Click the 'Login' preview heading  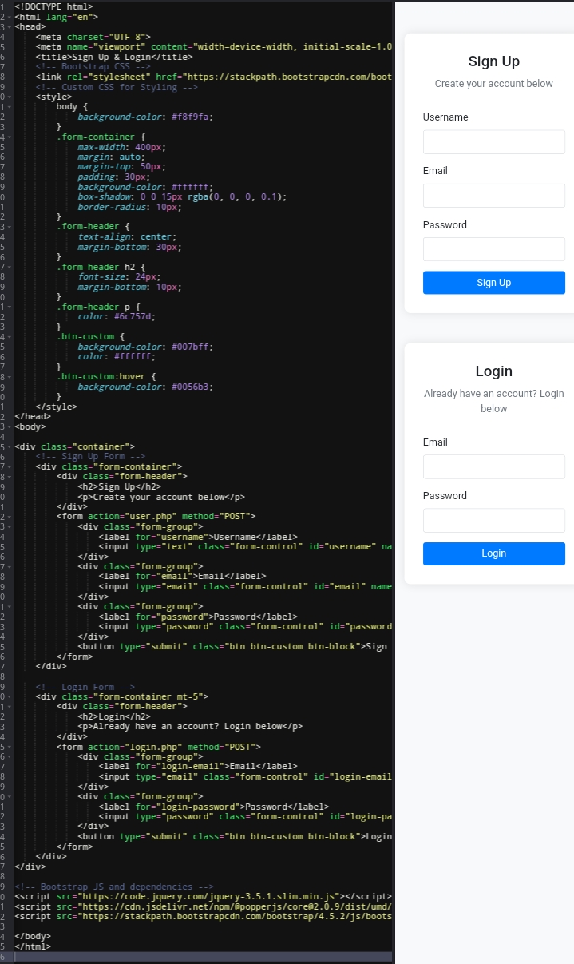(493, 371)
